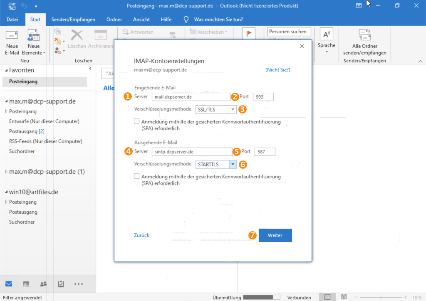Open the Senden/Empfangen tab
Image resolution: width=426 pixels, height=301 pixels.
[73, 19]
